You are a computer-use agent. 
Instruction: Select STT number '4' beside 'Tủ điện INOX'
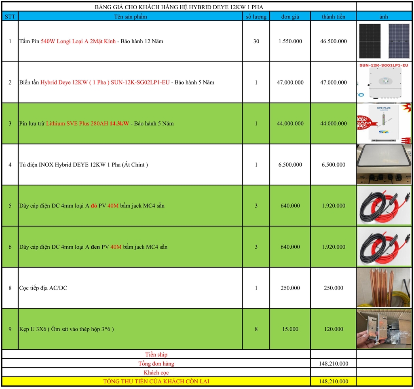tap(10, 165)
